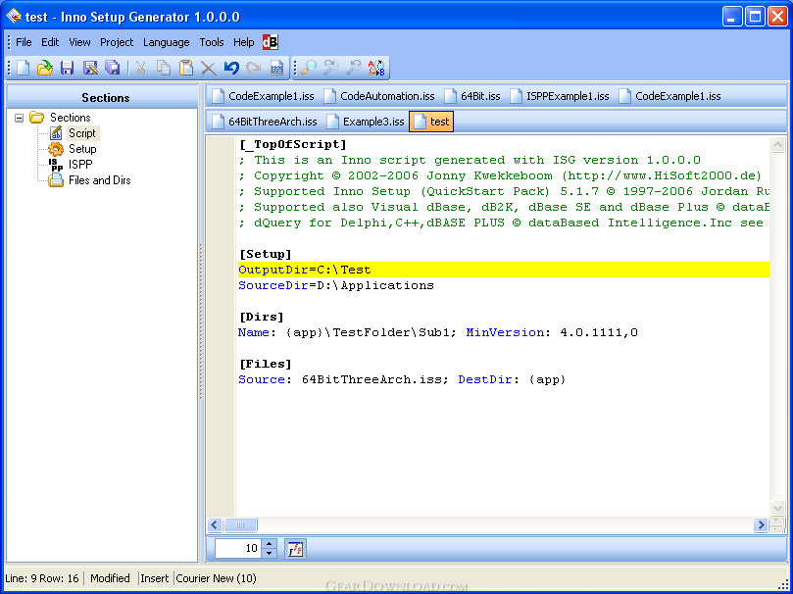Select ISPP in the Sections tree
Screen dimensions: 793x594
pyautogui.click(x=80, y=165)
